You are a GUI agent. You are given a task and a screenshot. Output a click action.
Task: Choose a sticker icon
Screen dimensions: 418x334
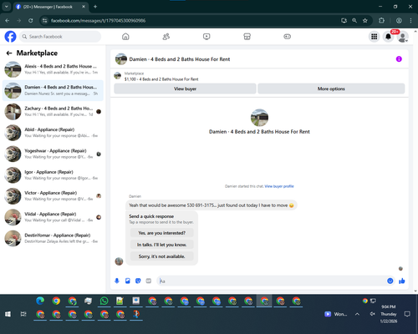(138, 281)
